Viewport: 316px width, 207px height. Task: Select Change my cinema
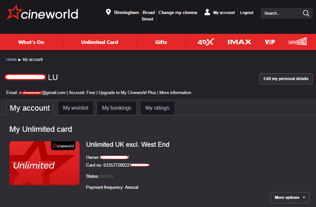[x=178, y=12]
